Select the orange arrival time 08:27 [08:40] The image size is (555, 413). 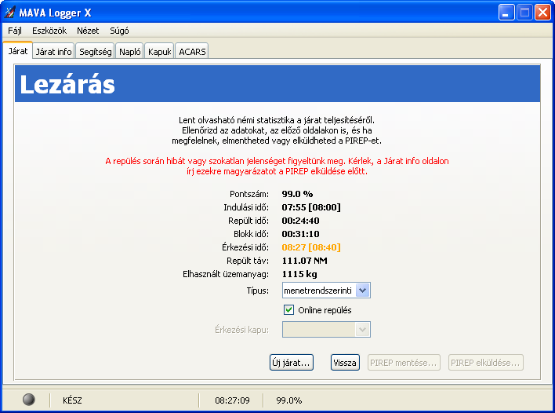[x=311, y=247]
